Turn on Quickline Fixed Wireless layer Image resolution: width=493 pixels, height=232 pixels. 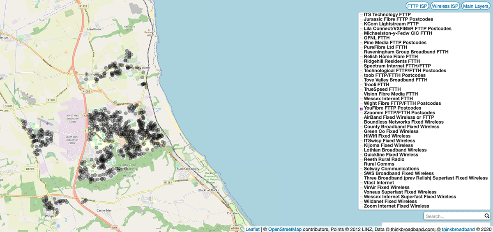coord(361,155)
